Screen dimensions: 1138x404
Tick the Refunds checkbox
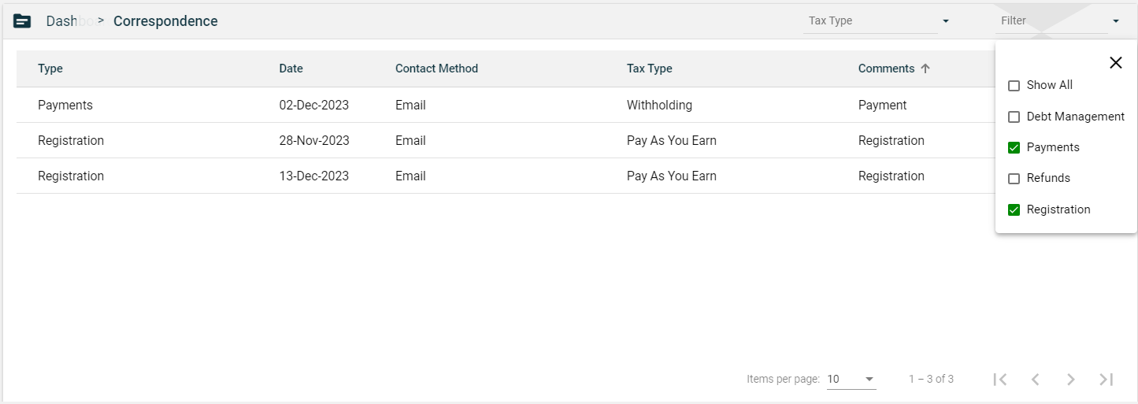point(1014,179)
